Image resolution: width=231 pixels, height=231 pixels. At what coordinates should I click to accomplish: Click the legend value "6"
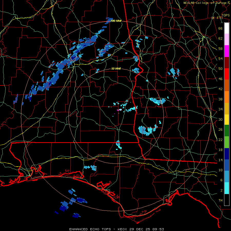(x=222, y=180)
